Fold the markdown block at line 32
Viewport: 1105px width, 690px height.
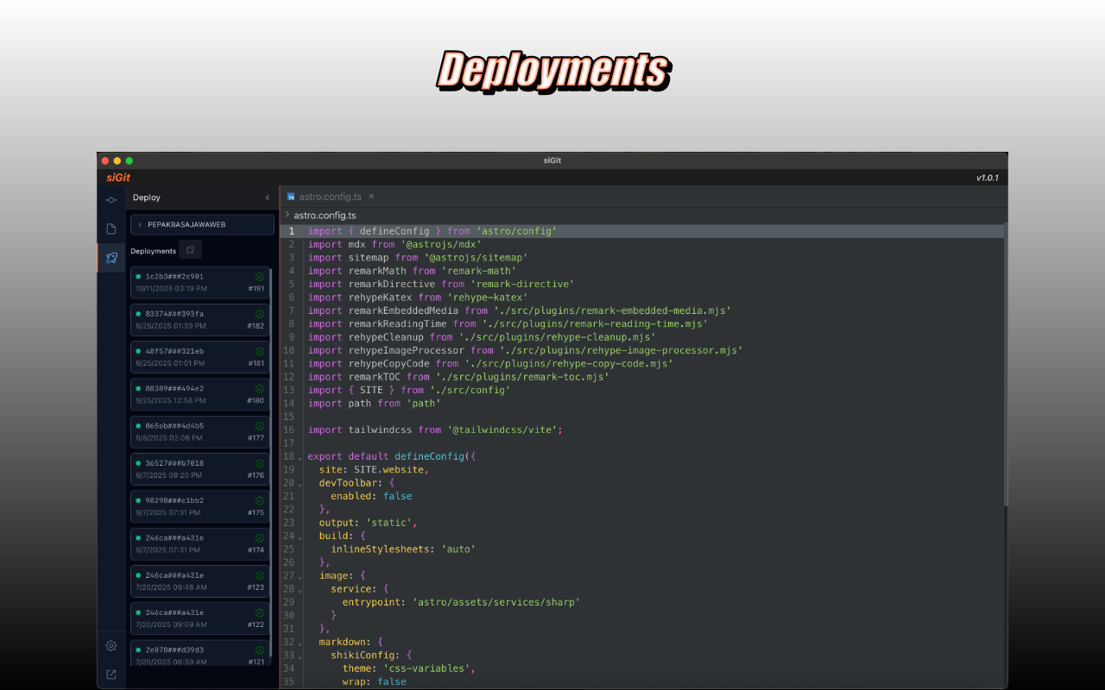(x=300, y=643)
